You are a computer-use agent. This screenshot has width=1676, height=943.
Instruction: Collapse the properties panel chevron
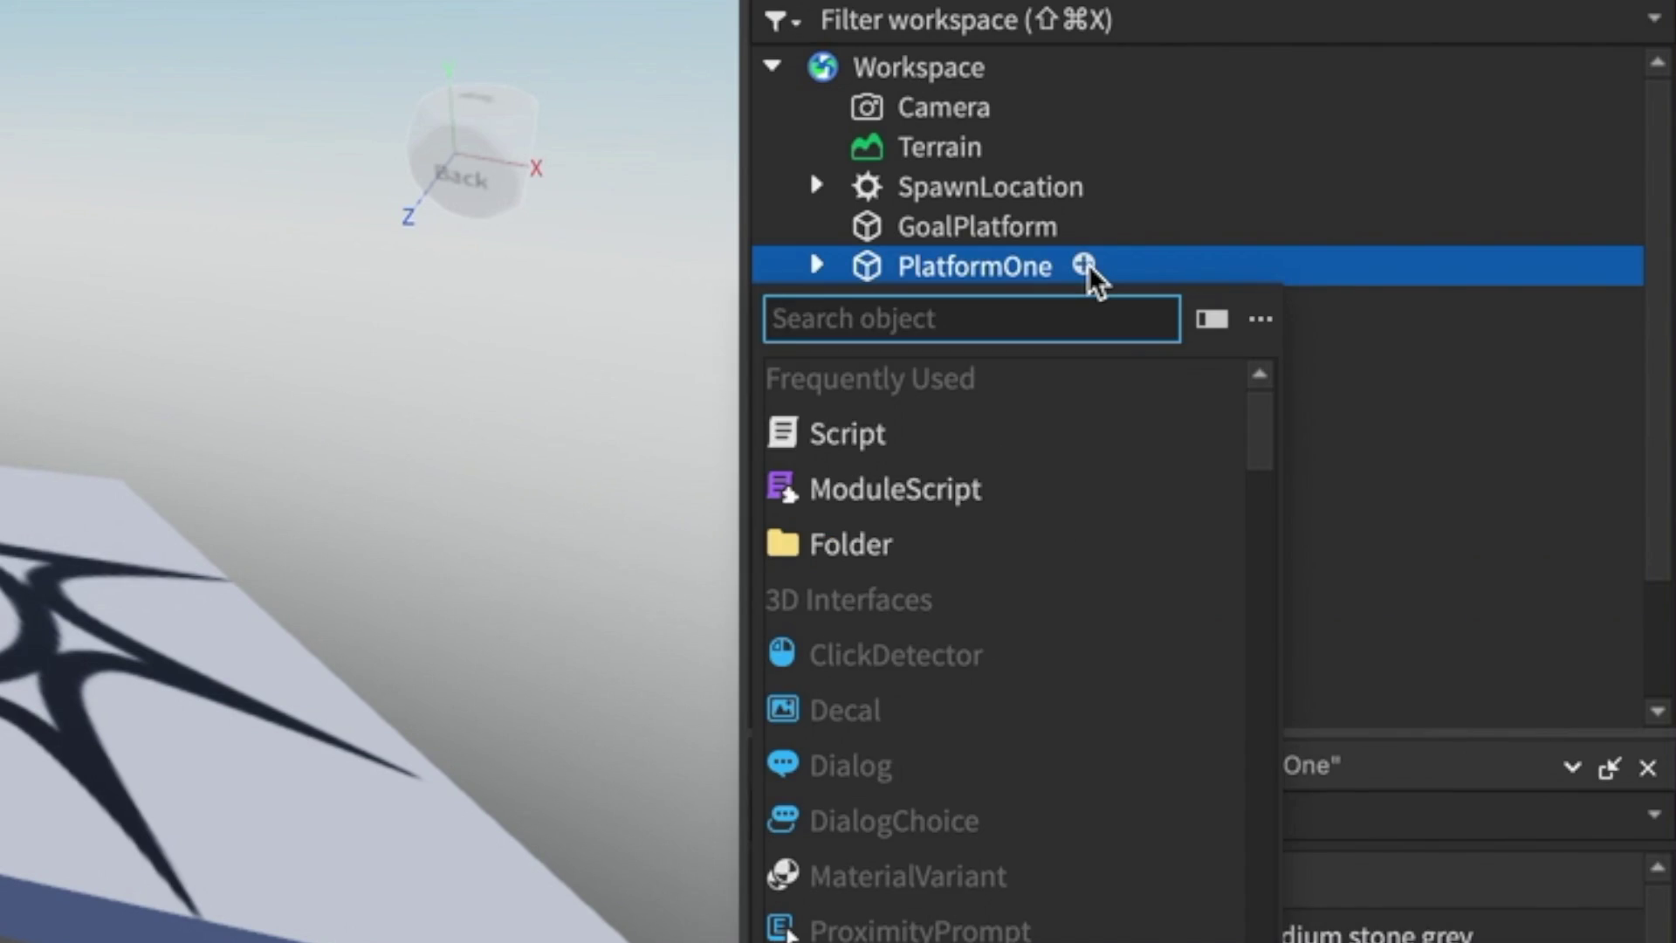(x=1572, y=768)
